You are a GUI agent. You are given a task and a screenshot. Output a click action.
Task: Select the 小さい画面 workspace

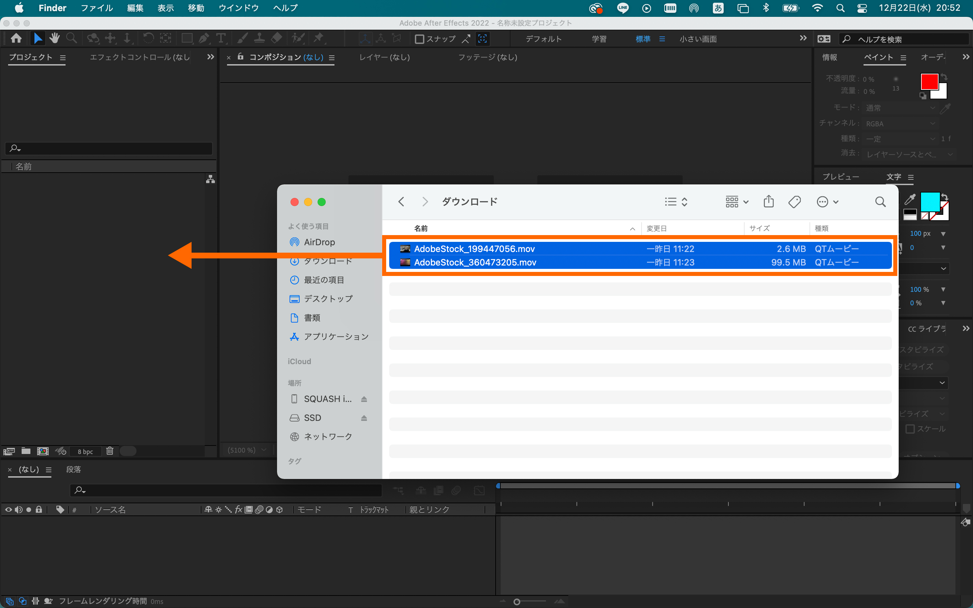tap(698, 39)
